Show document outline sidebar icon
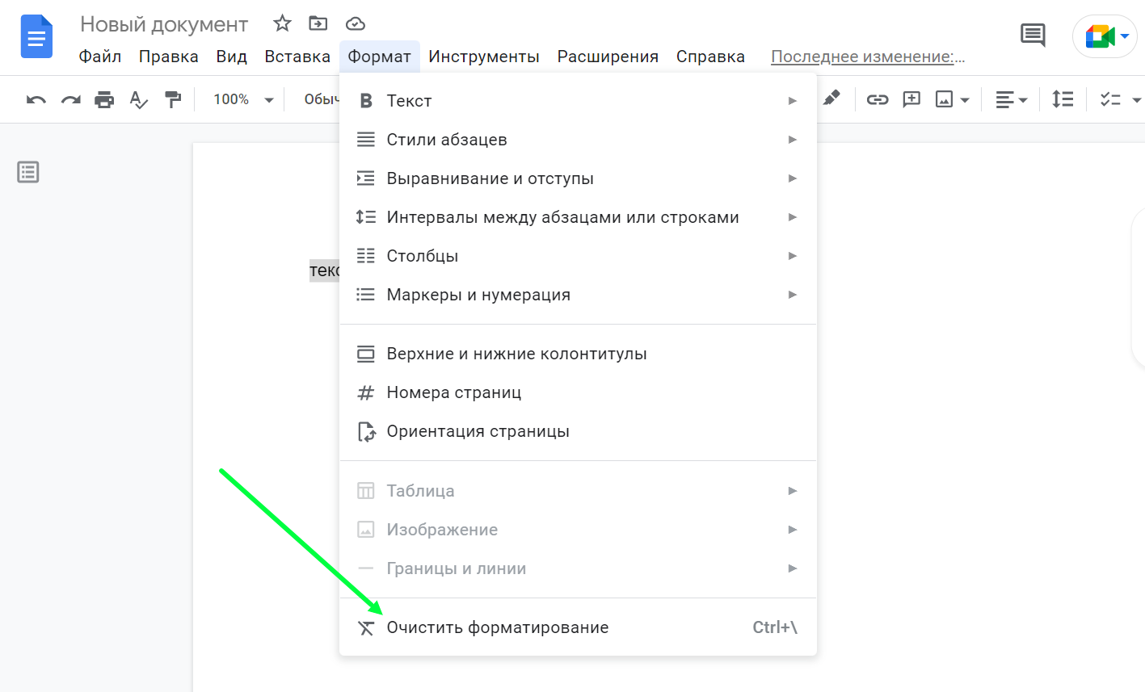 (x=28, y=172)
